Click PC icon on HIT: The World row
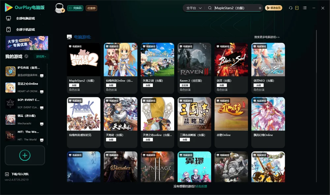 coord(42,140)
